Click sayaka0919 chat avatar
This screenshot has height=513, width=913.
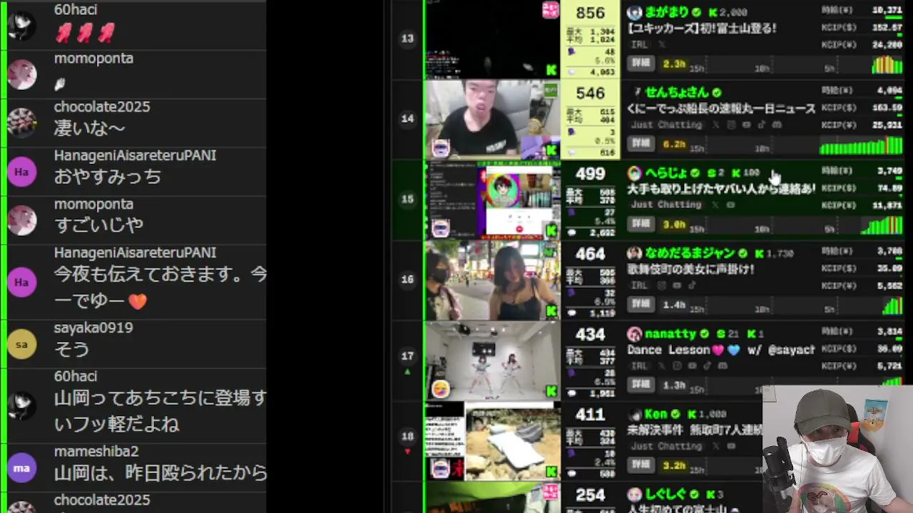21,345
